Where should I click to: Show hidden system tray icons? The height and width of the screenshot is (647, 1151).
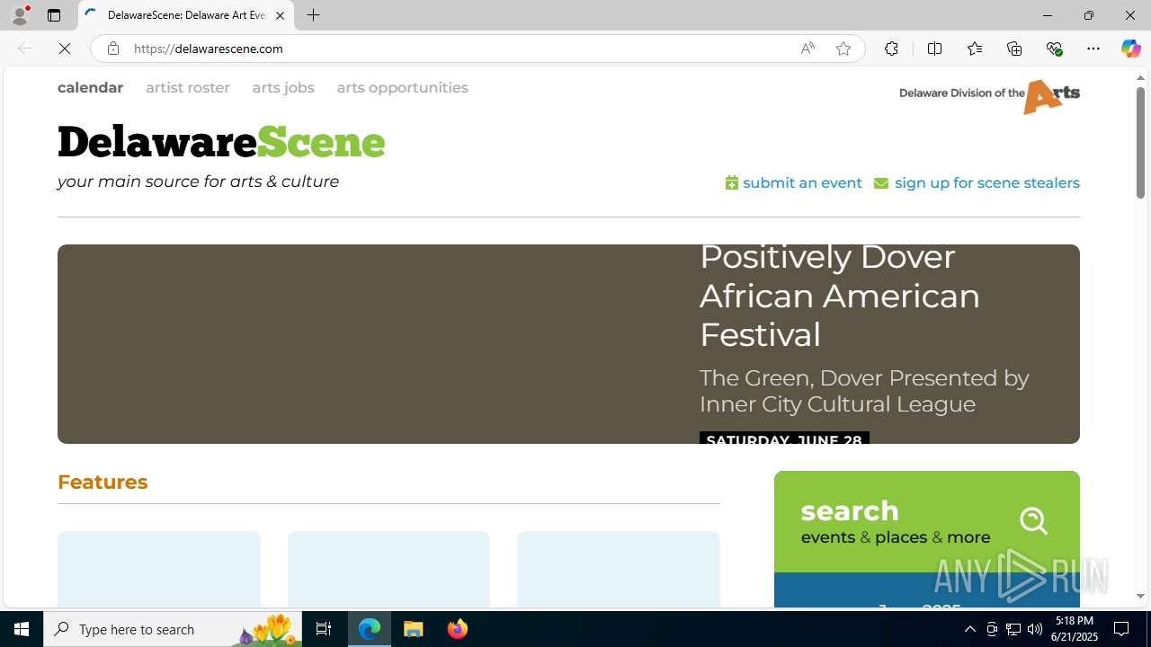[969, 629]
